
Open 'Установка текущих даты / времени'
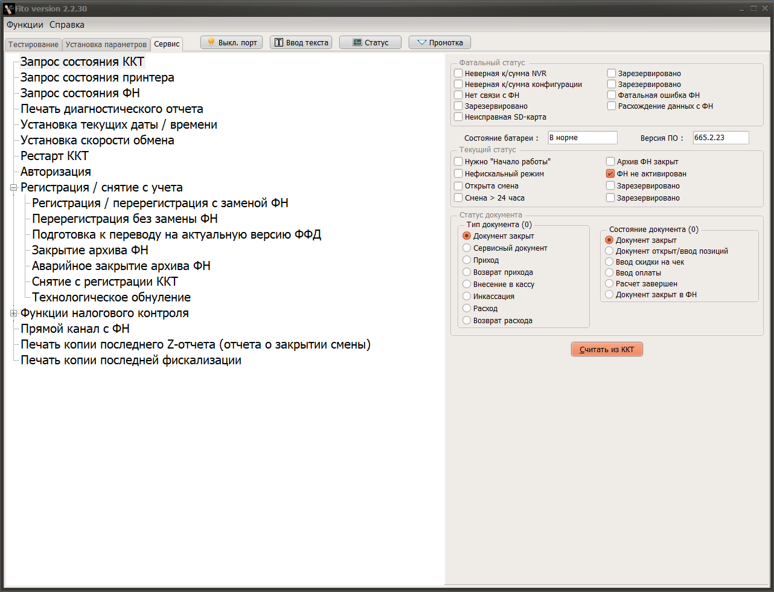[x=119, y=124]
